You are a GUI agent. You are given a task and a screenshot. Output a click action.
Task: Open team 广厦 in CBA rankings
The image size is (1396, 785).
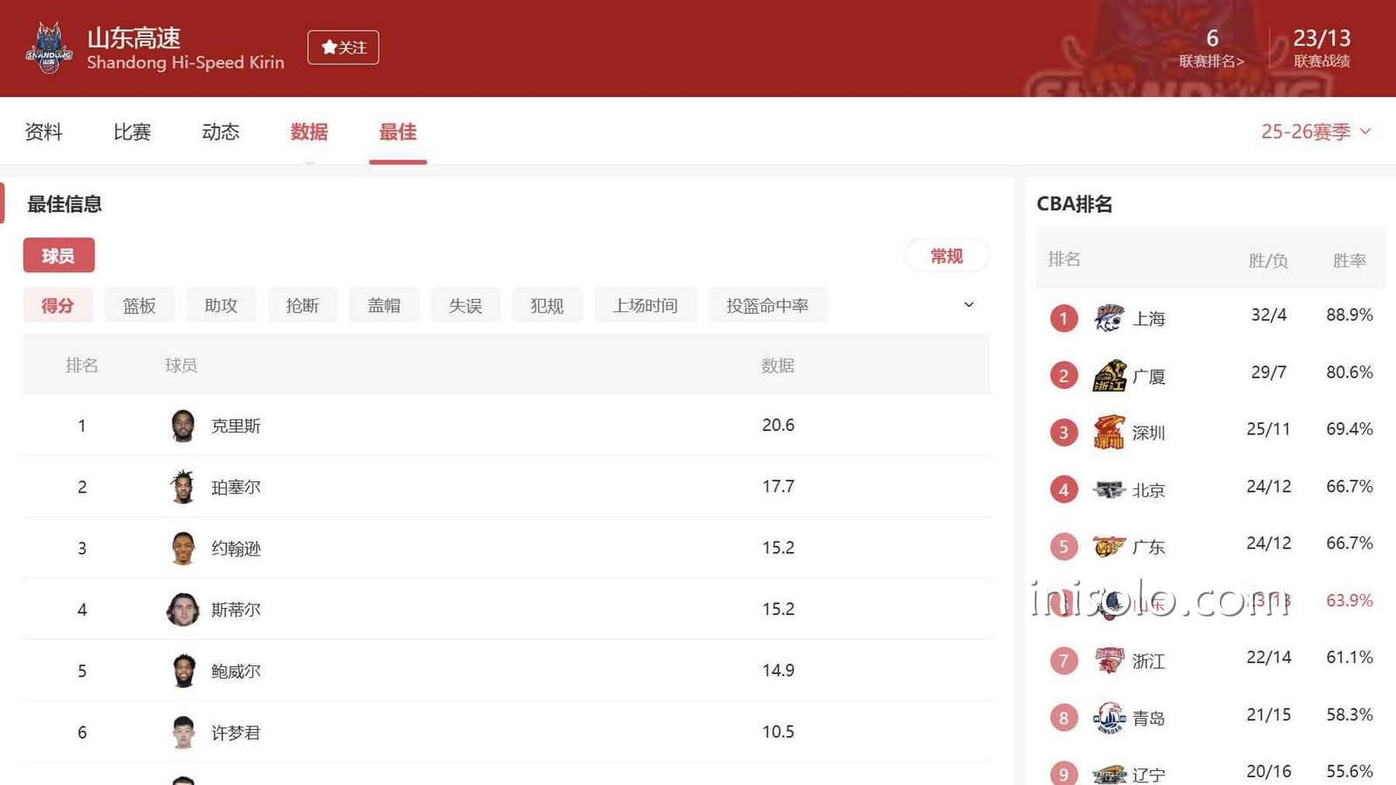1148,377
